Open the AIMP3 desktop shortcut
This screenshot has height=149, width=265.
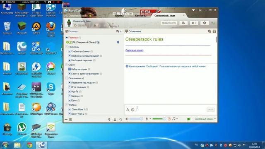pyautogui.click(x=36, y=28)
